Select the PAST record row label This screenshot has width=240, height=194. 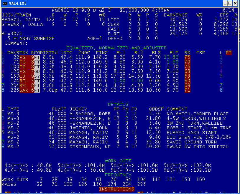coord(114,29)
